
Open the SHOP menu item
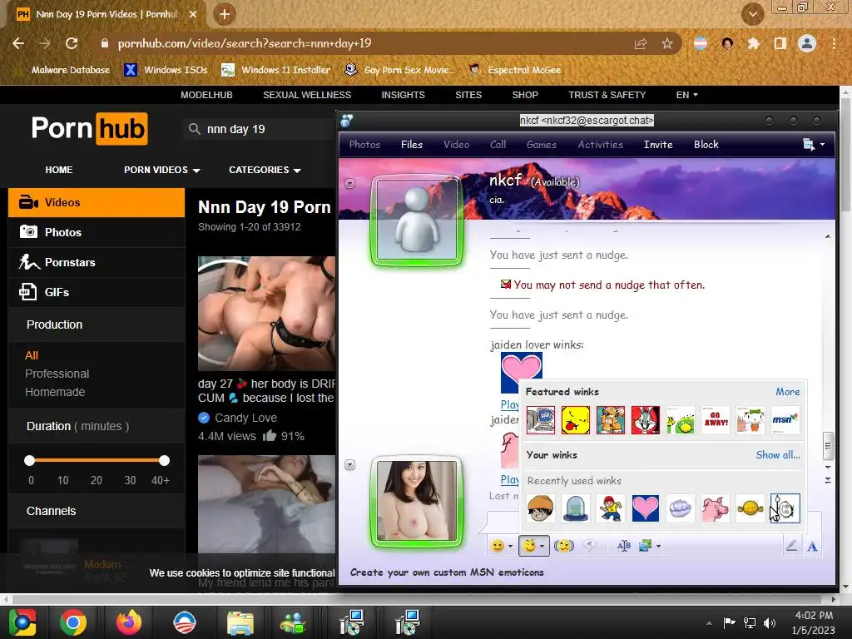click(525, 95)
